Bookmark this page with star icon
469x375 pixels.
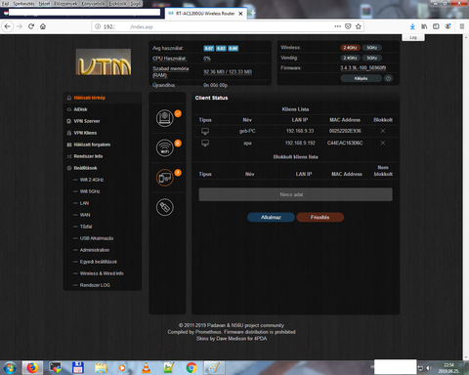coord(359,26)
